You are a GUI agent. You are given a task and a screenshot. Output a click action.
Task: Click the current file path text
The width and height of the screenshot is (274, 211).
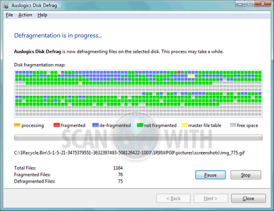point(129,153)
